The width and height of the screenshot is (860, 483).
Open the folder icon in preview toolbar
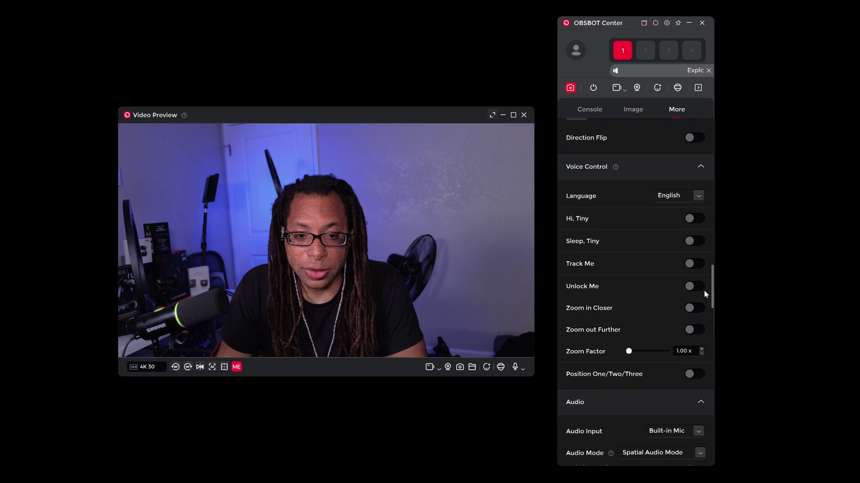point(472,367)
